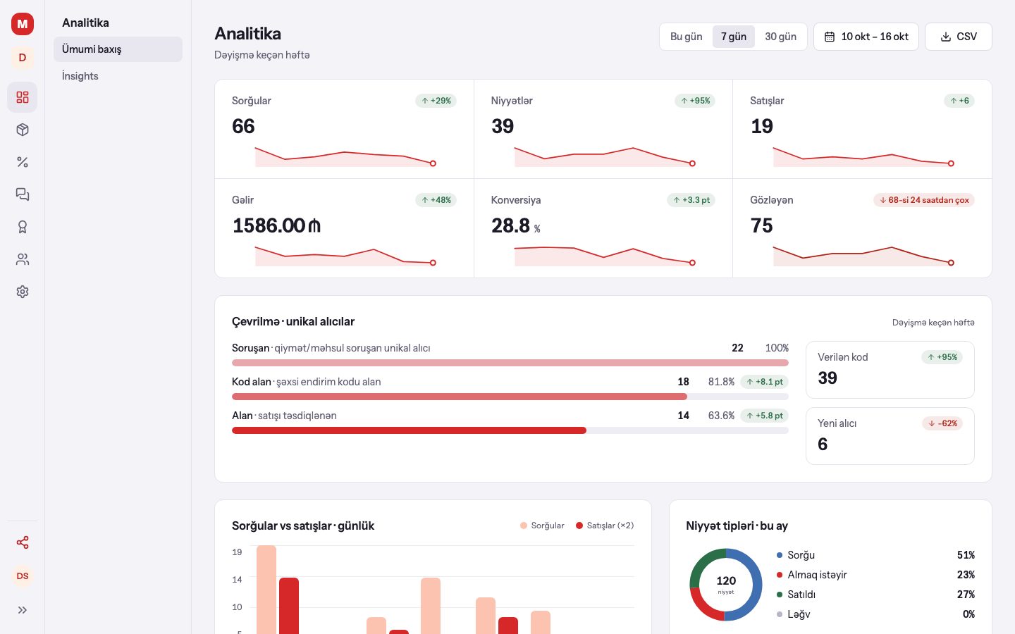Screen dimensions: 1015x634
Task: Open the DS user avatar
Action: tap(23, 576)
